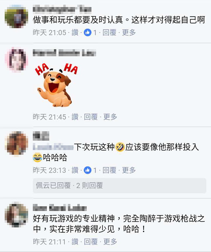Click the tears-of-joy emoji before 哈哈哈
The width and height of the screenshot is (211, 252).
click(38, 158)
